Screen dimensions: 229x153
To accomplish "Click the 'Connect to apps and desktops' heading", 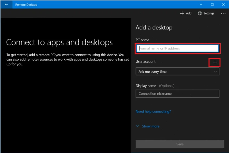I will [x=59, y=42].
